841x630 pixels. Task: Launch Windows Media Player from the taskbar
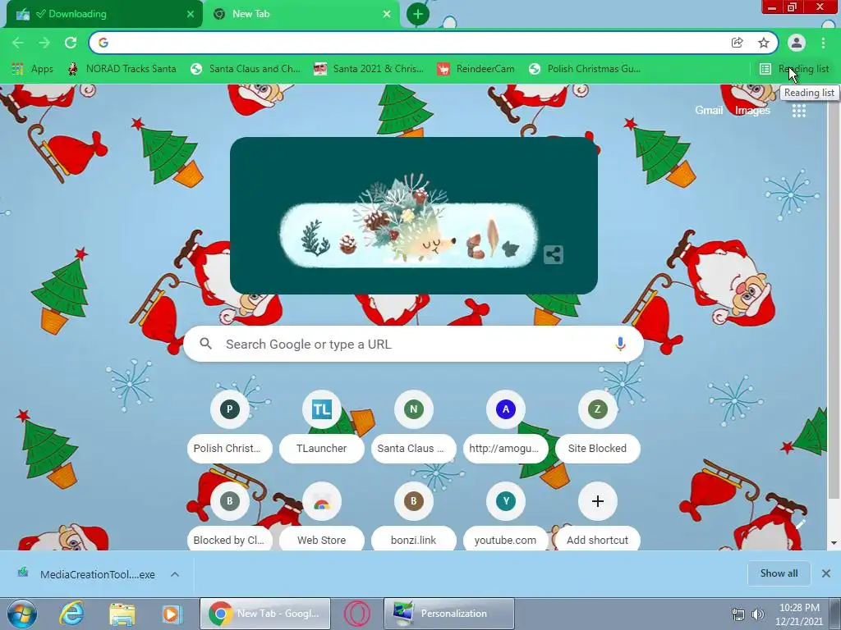click(x=172, y=614)
